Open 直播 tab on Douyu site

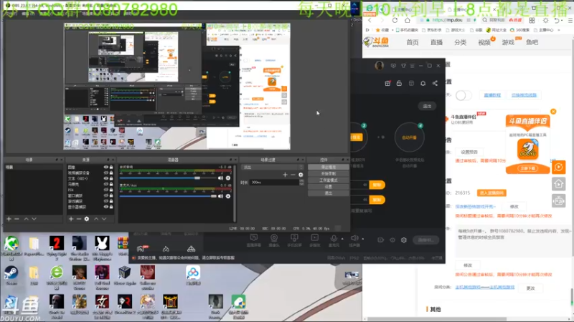click(x=436, y=42)
